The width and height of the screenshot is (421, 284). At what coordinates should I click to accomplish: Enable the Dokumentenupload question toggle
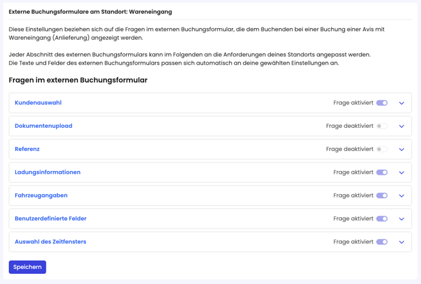click(381, 126)
